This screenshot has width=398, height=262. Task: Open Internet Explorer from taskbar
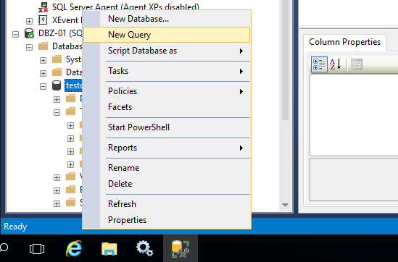74,248
